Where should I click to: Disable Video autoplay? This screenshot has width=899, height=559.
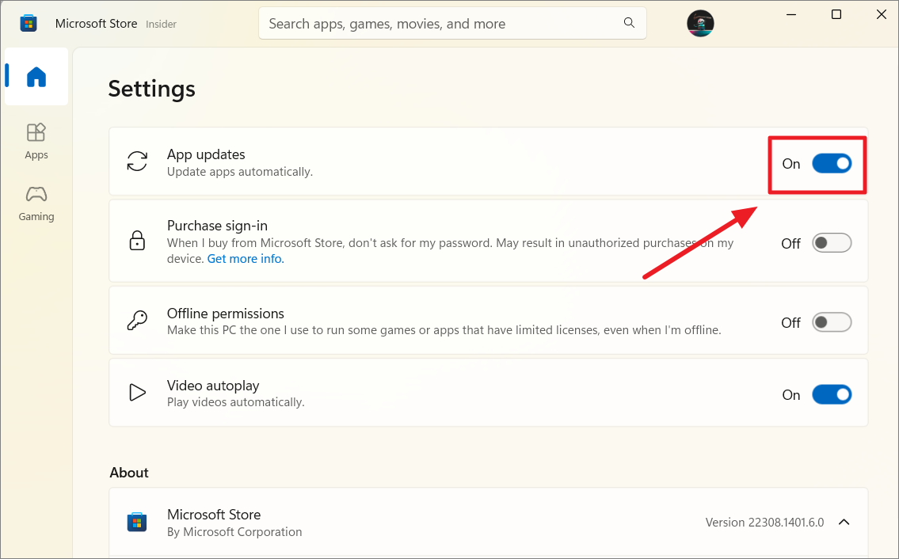pos(832,394)
